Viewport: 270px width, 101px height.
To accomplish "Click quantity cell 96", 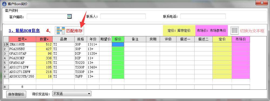I will tap(44, 54).
